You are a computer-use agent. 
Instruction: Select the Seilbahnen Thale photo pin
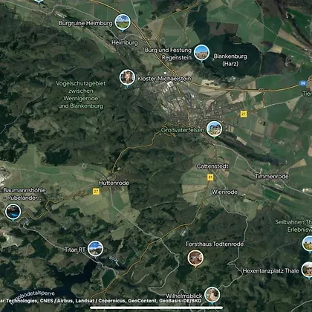(x=308, y=244)
